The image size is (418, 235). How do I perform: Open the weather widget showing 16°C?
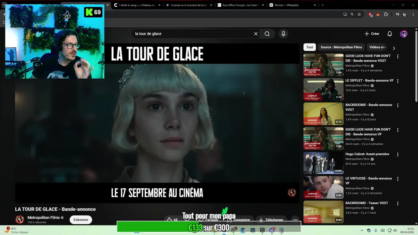(x=17, y=230)
